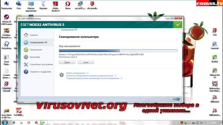
Task: Click the Сканирование ПК breadcrumb text
Action: click(x=69, y=30)
